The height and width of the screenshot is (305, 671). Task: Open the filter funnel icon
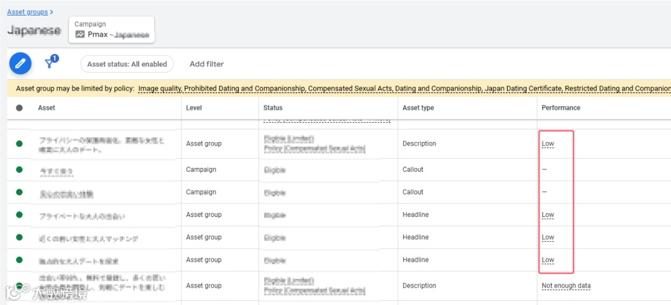pos(50,63)
